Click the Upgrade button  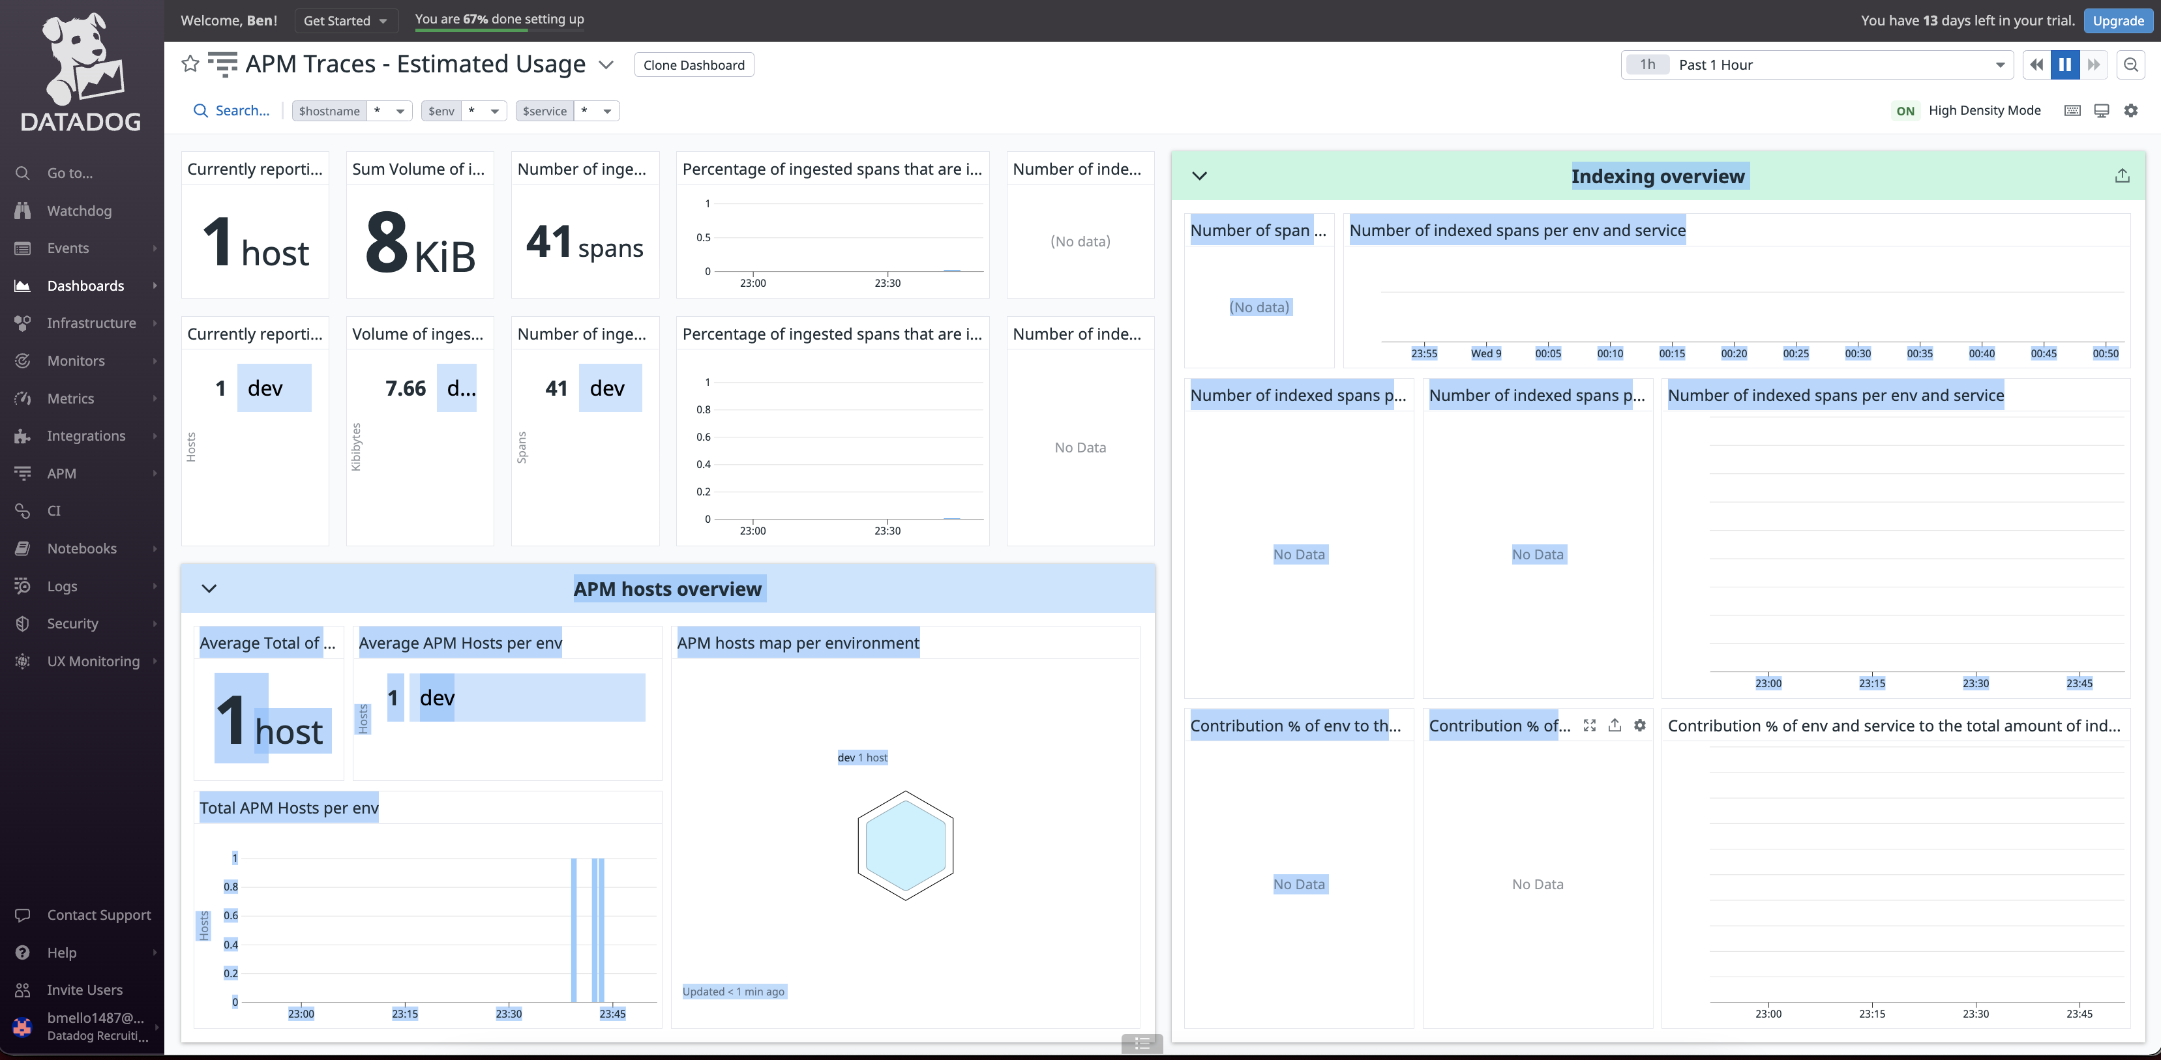2118,21
